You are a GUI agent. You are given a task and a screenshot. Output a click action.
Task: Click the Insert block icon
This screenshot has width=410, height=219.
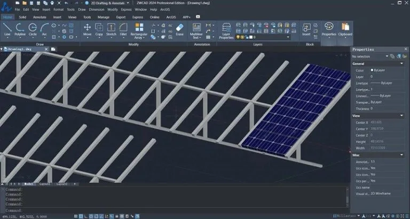[x=306, y=28]
